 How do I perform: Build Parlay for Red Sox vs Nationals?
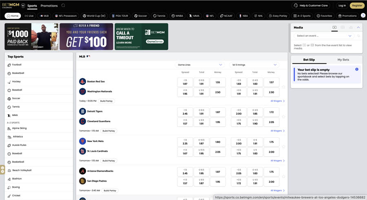pos(106,101)
